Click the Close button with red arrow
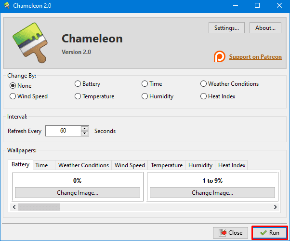 (230, 233)
